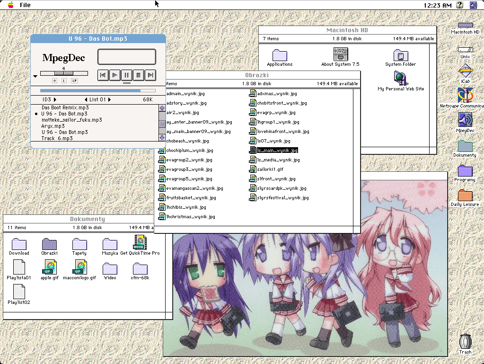Image resolution: width=484 pixels, height=364 pixels.
Task: Collapse MpegDec with the down triangle
Action: pos(35,76)
